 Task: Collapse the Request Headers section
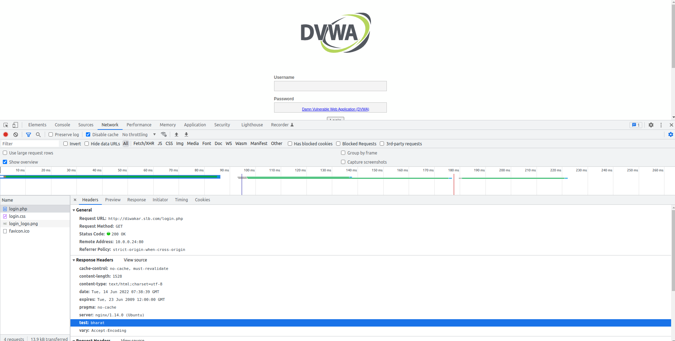pos(74,340)
